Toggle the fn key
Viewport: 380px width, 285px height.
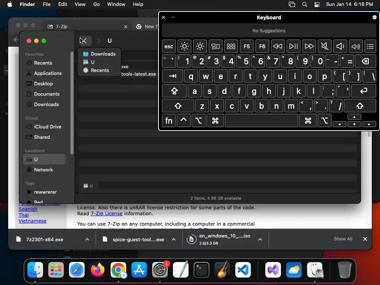pos(169,121)
